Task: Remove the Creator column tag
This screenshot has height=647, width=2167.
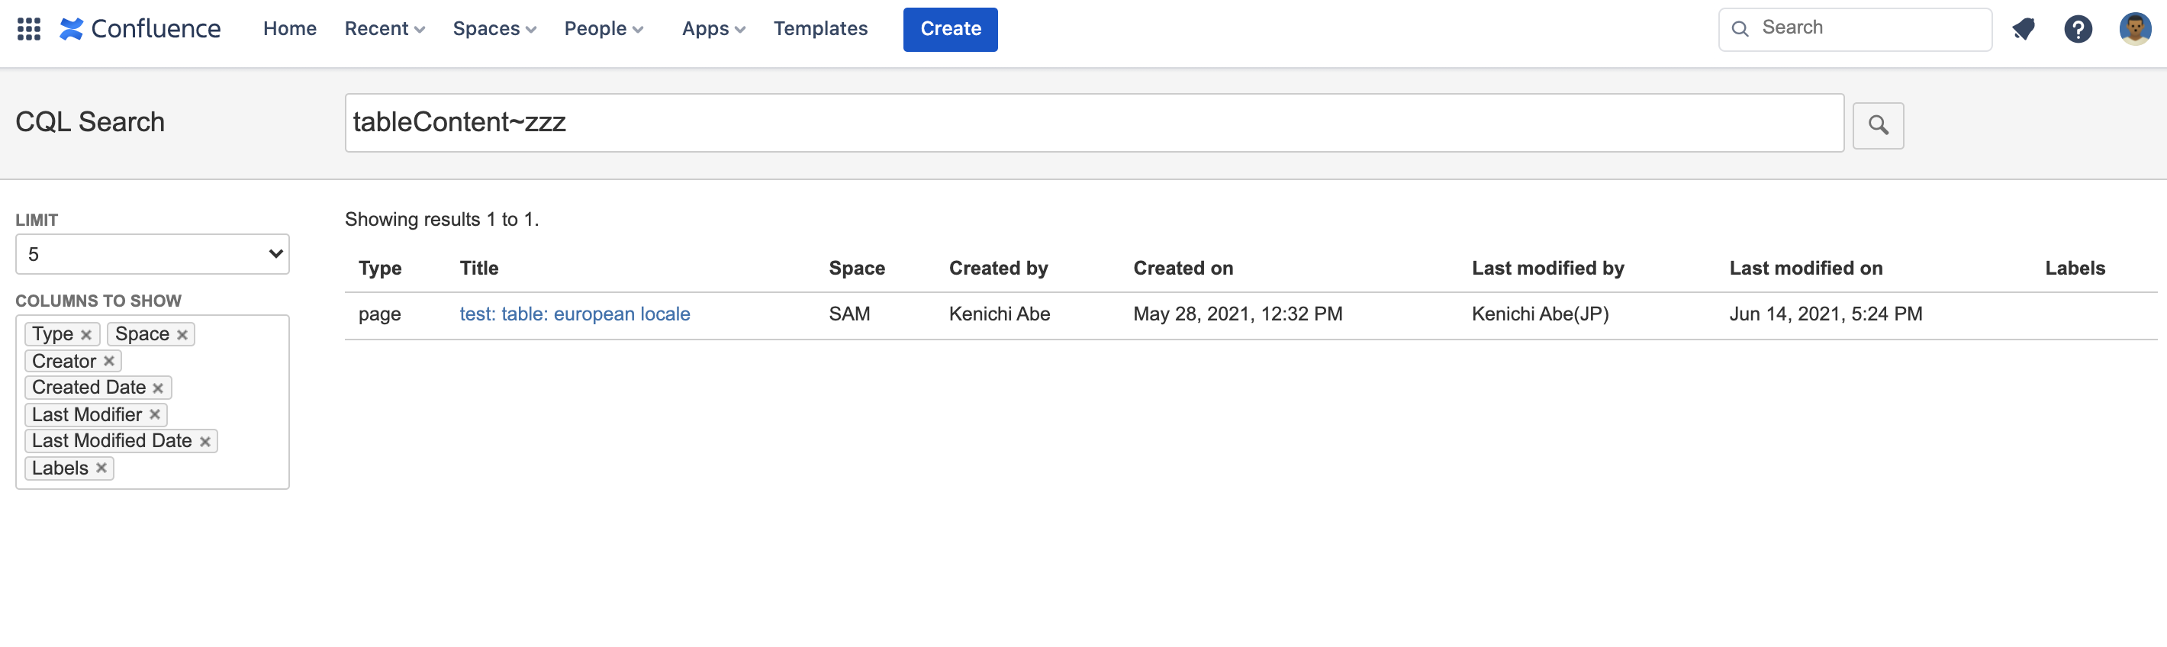Action: pos(108,362)
